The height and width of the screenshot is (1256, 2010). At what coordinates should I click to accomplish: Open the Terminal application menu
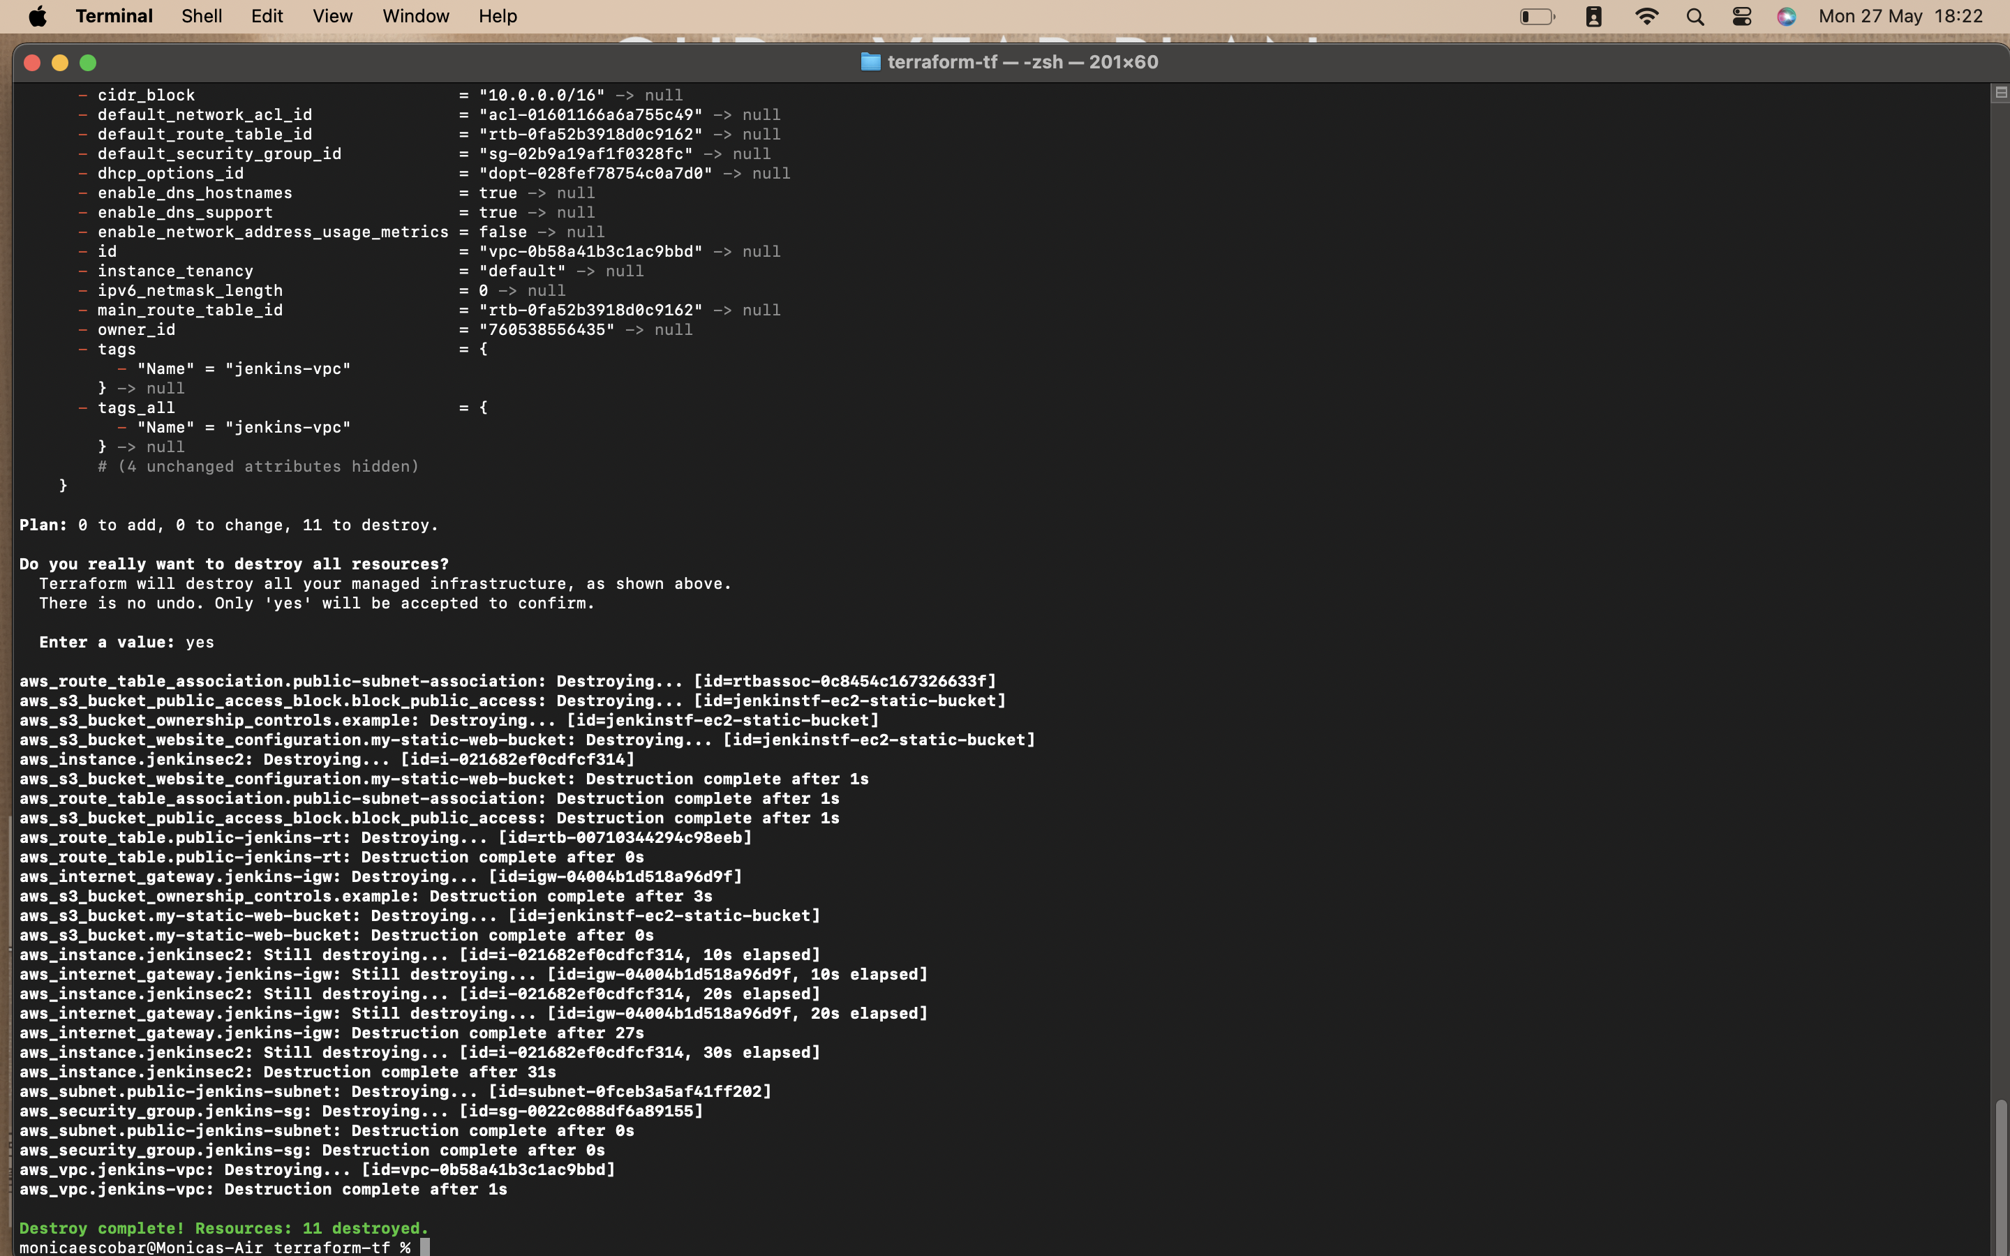114,16
